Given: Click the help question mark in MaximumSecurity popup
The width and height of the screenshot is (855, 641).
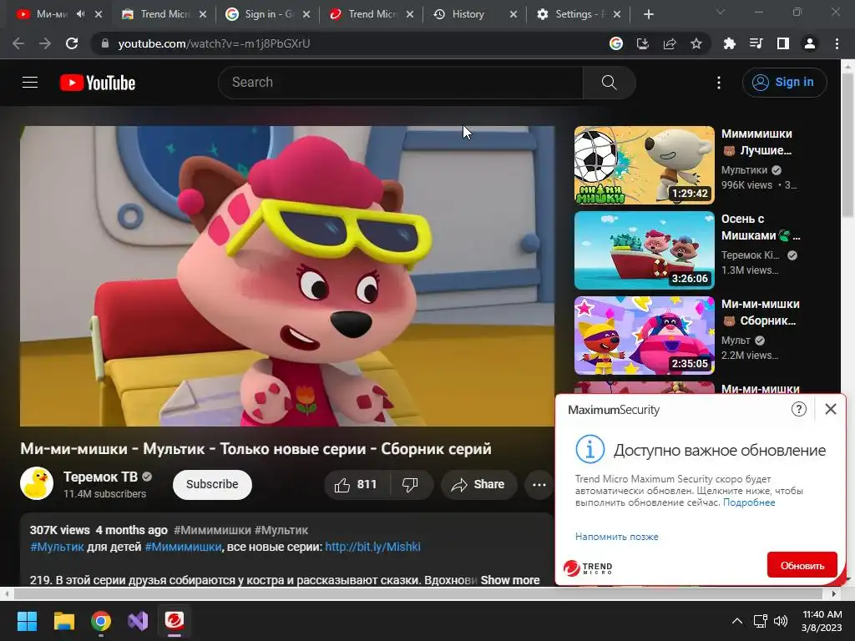Looking at the screenshot, I should click(799, 409).
